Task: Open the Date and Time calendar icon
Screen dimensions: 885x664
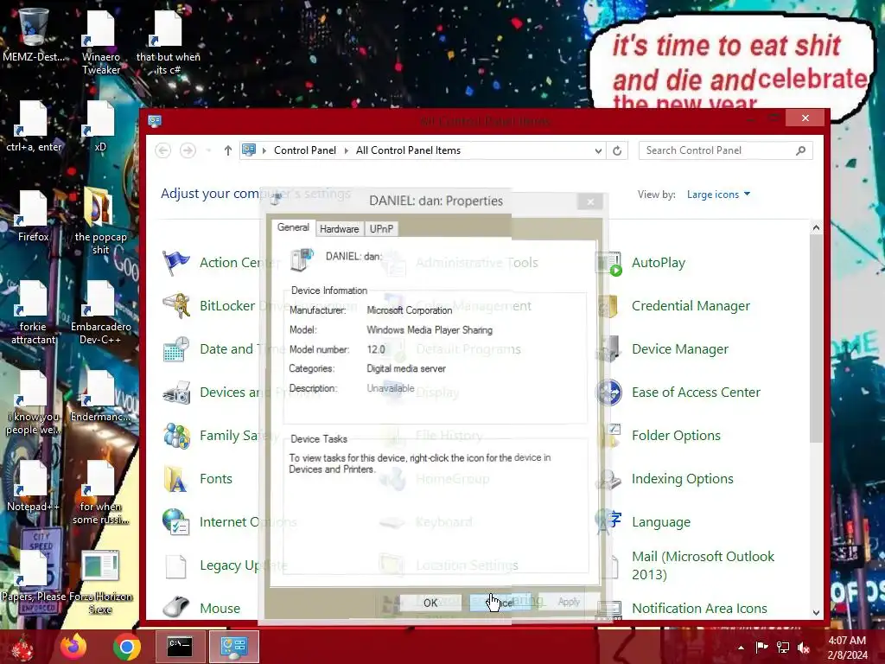Action: click(x=176, y=349)
